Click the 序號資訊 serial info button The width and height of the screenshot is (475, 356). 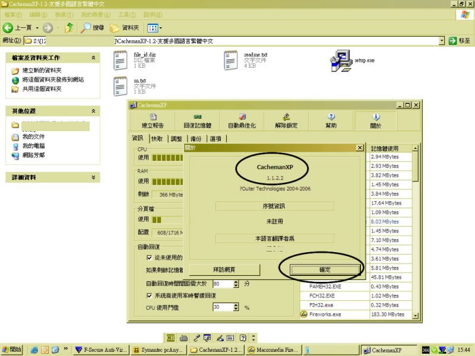[x=274, y=206]
